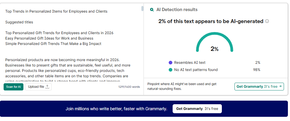The image size is (290, 121).
Task: Click the text editor's vertical scrollbar thumb
Action: coord(142,8)
